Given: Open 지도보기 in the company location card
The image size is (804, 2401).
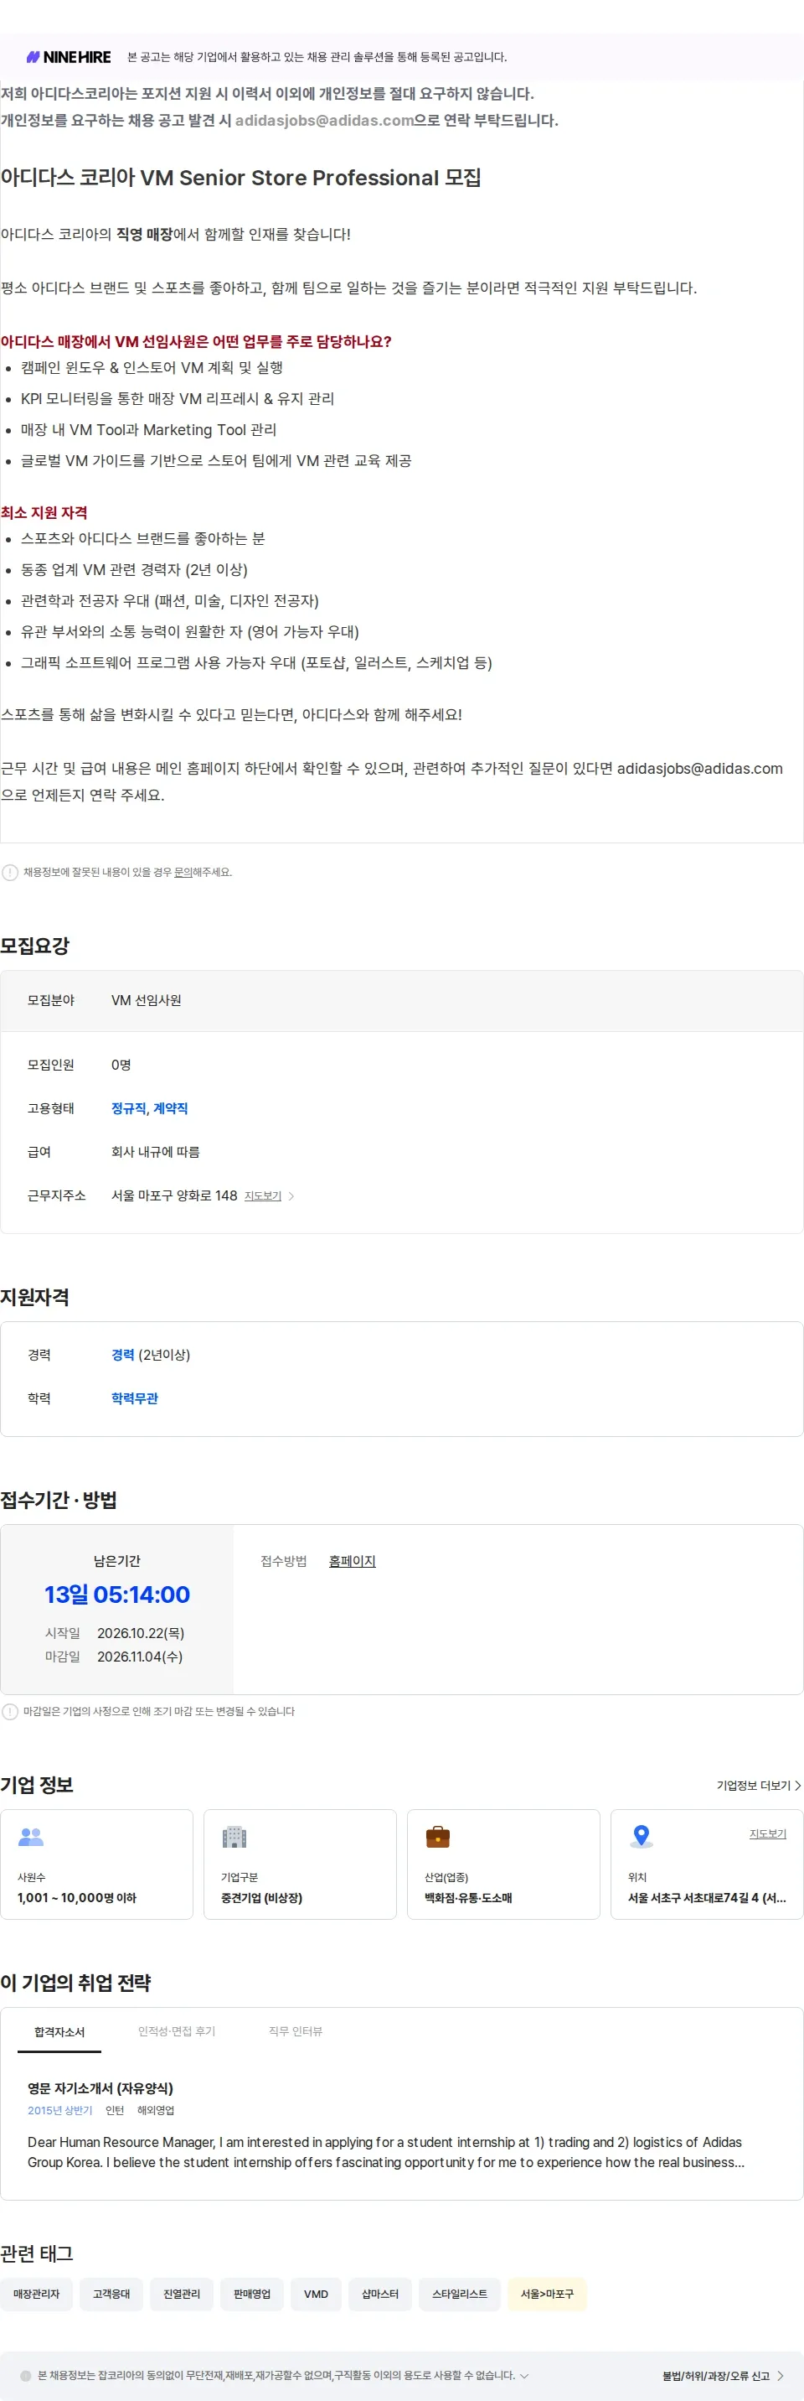Looking at the screenshot, I should click(768, 1833).
